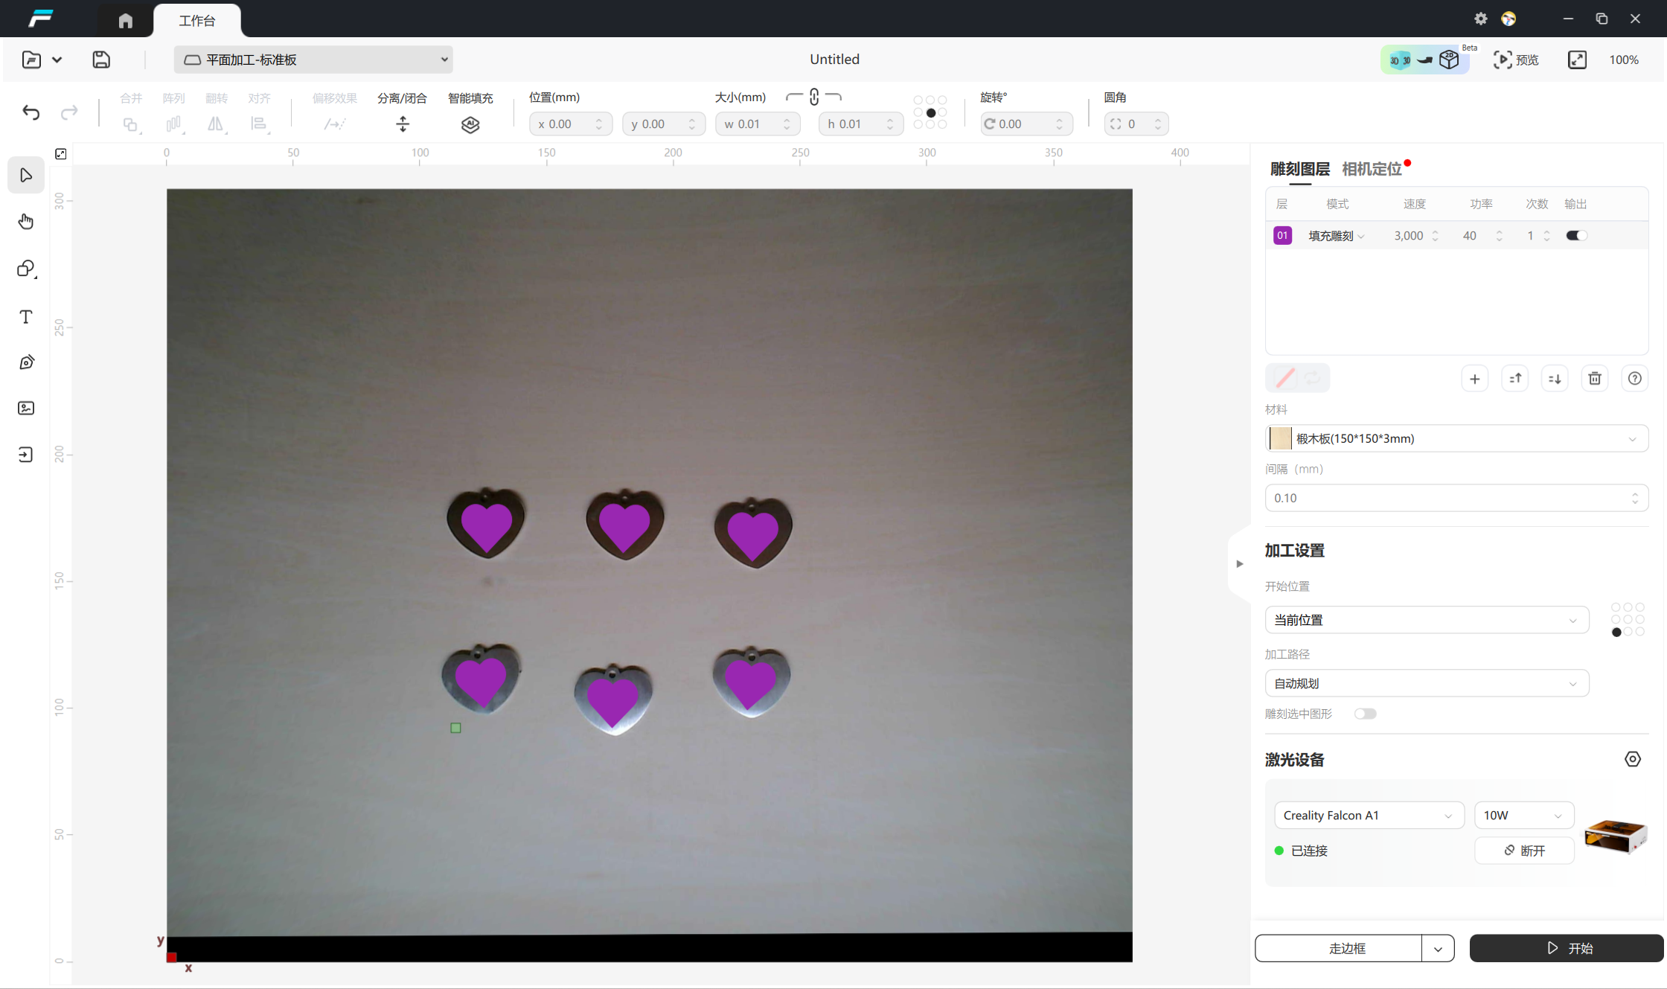
Task: Open the start position 当前位置 dropdown
Action: (1427, 620)
